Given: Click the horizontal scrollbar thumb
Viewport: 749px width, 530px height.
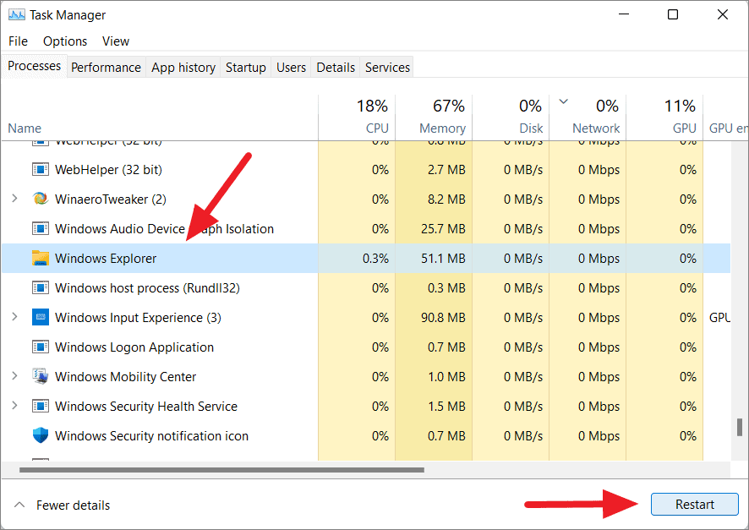Looking at the screenshot, I should (221, 470).
